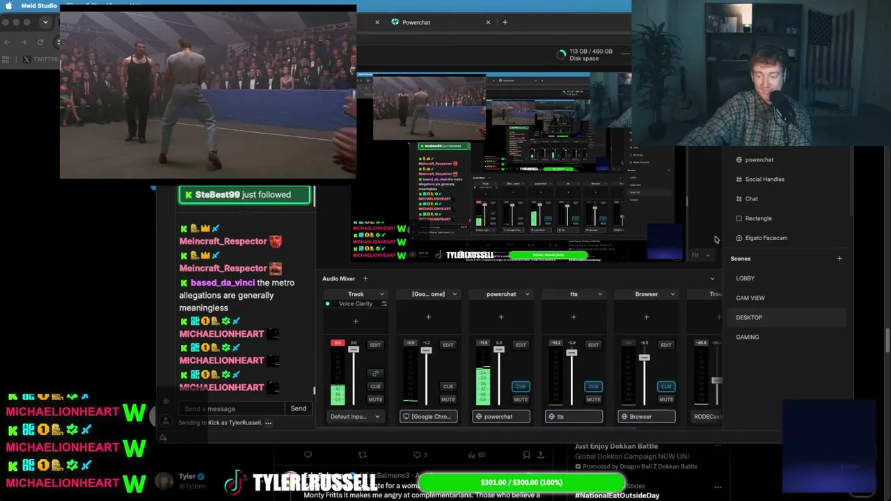Screen dimensions: 891x501
Task: Open the Track channel dropdown
Action: pos(381,294)
